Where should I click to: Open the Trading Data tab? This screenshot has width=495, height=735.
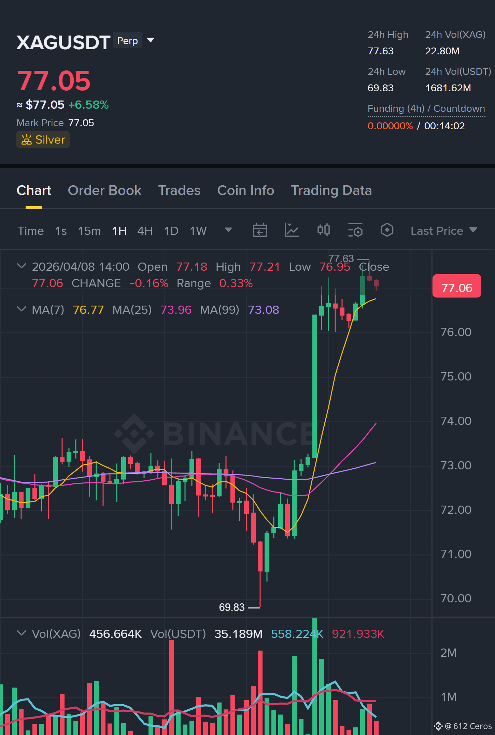(x=331, y=190)
